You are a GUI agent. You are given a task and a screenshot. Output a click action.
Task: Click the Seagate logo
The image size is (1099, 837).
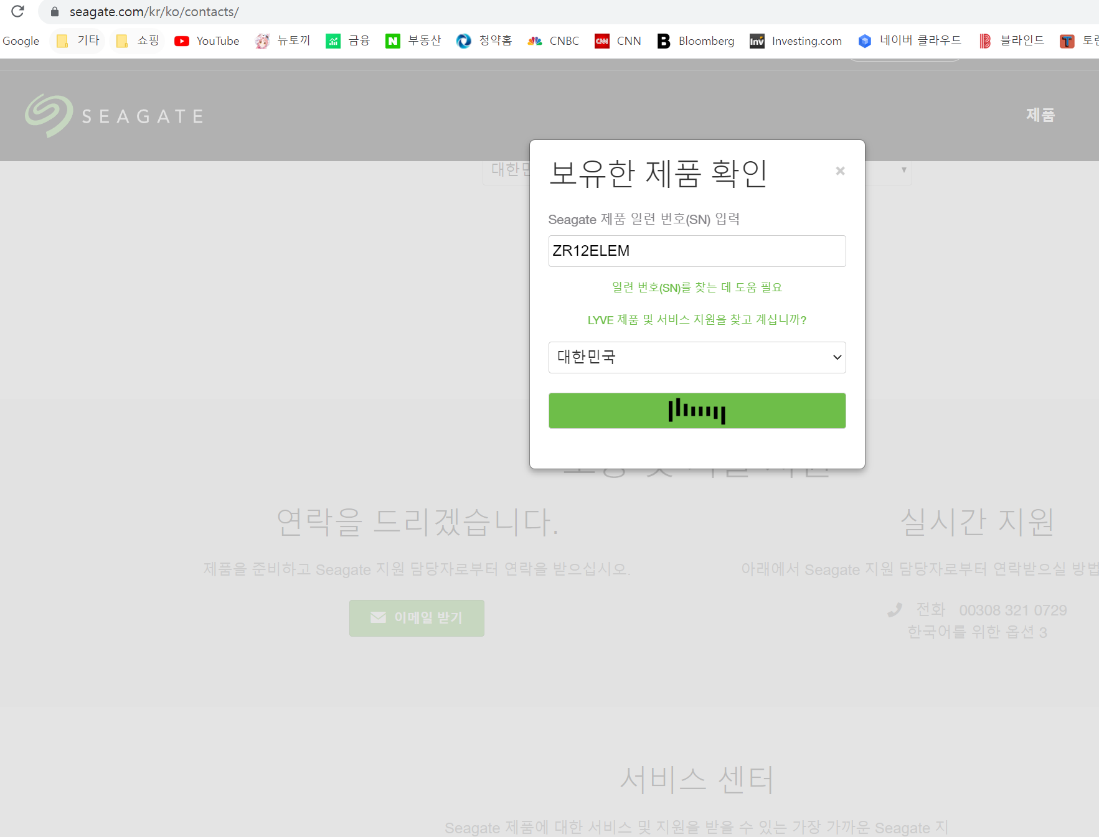pyautogui.click(x=115, y=116)
